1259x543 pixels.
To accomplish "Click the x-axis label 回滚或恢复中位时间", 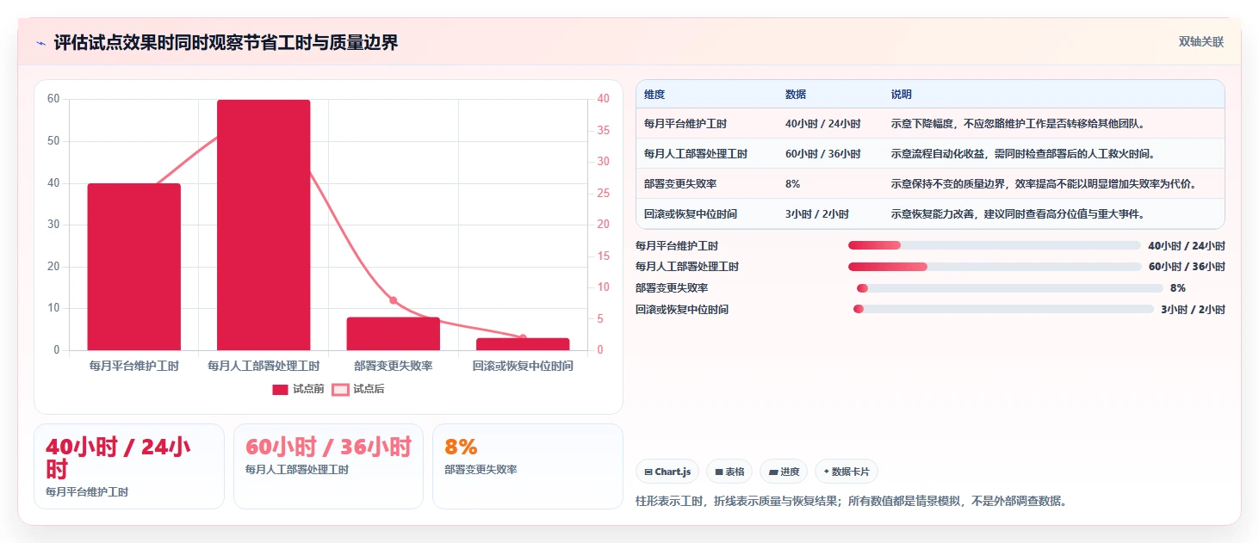I will coord(523,366).
